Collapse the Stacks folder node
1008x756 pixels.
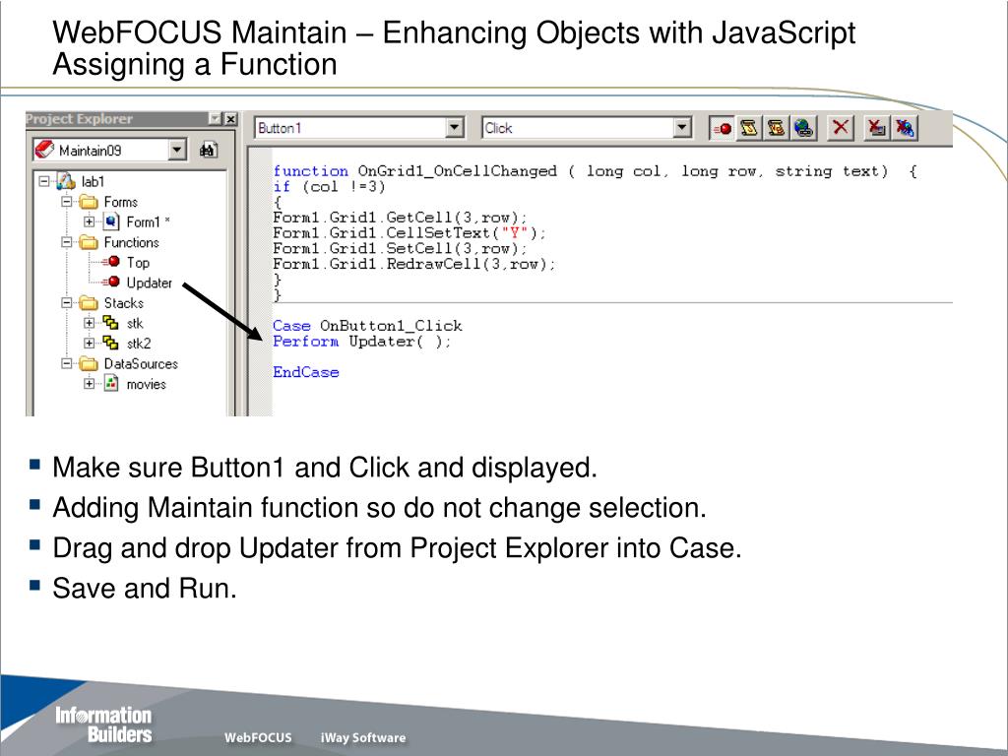point(66,303)
